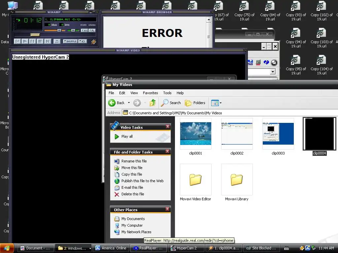Toggle Winamp repeat mode

(83, 41)
